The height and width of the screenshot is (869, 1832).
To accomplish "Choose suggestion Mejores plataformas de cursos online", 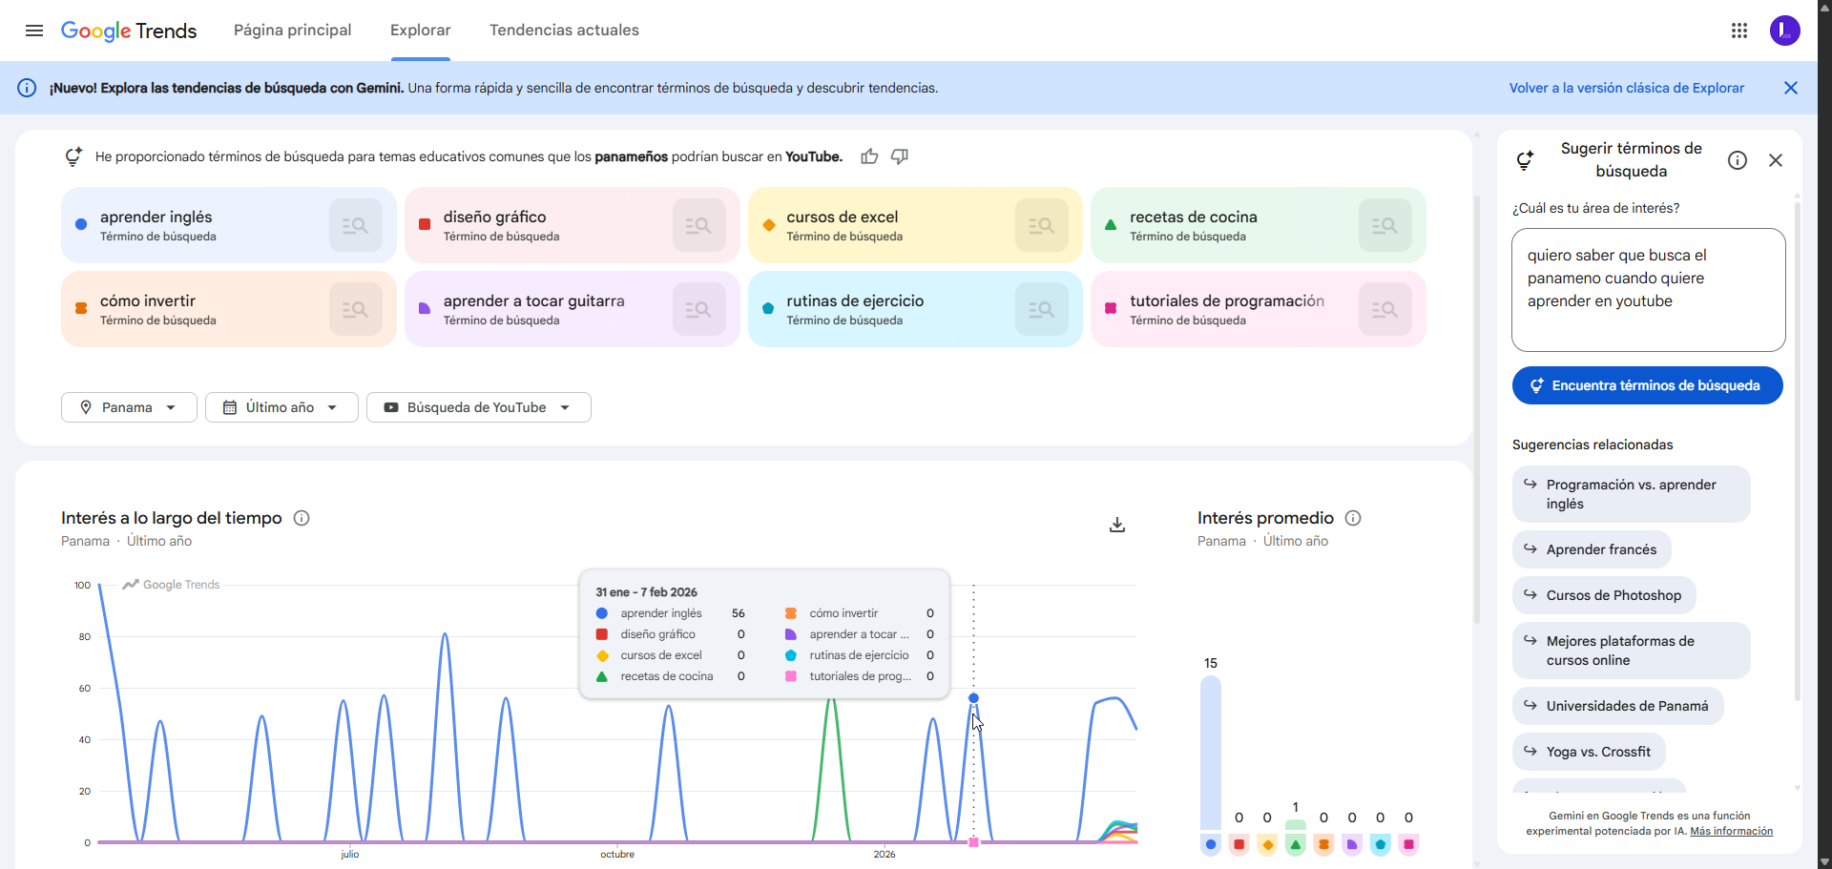I will pos(1632,651).
